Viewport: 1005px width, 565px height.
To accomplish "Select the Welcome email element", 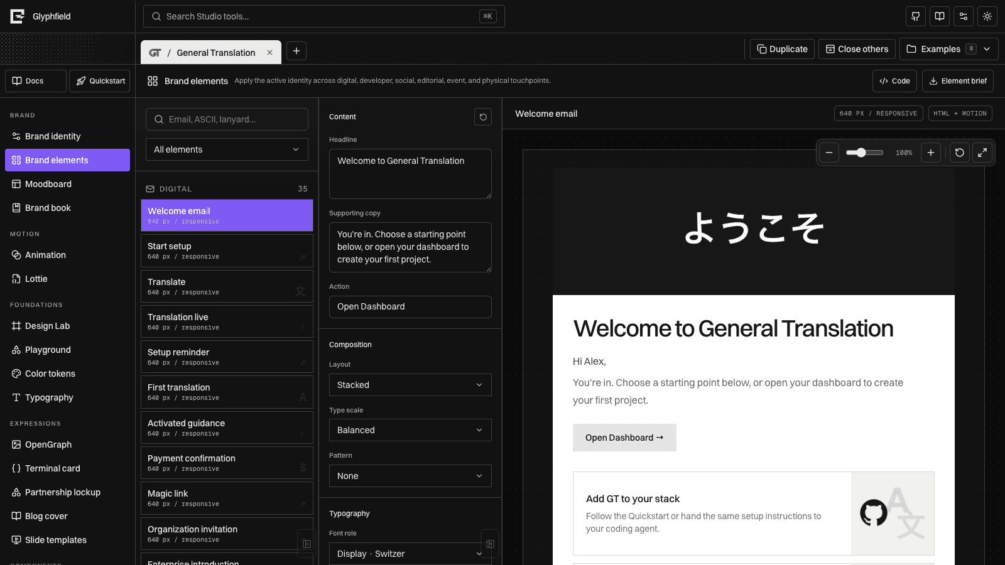I will pos(227,215).
